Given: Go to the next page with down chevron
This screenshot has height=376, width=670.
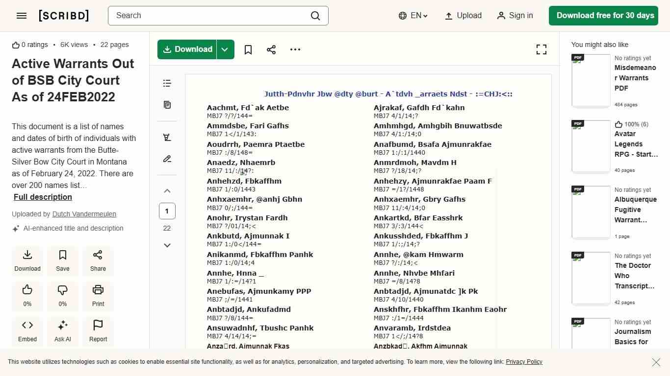Looking at the screenshot, I should [167, 245].
